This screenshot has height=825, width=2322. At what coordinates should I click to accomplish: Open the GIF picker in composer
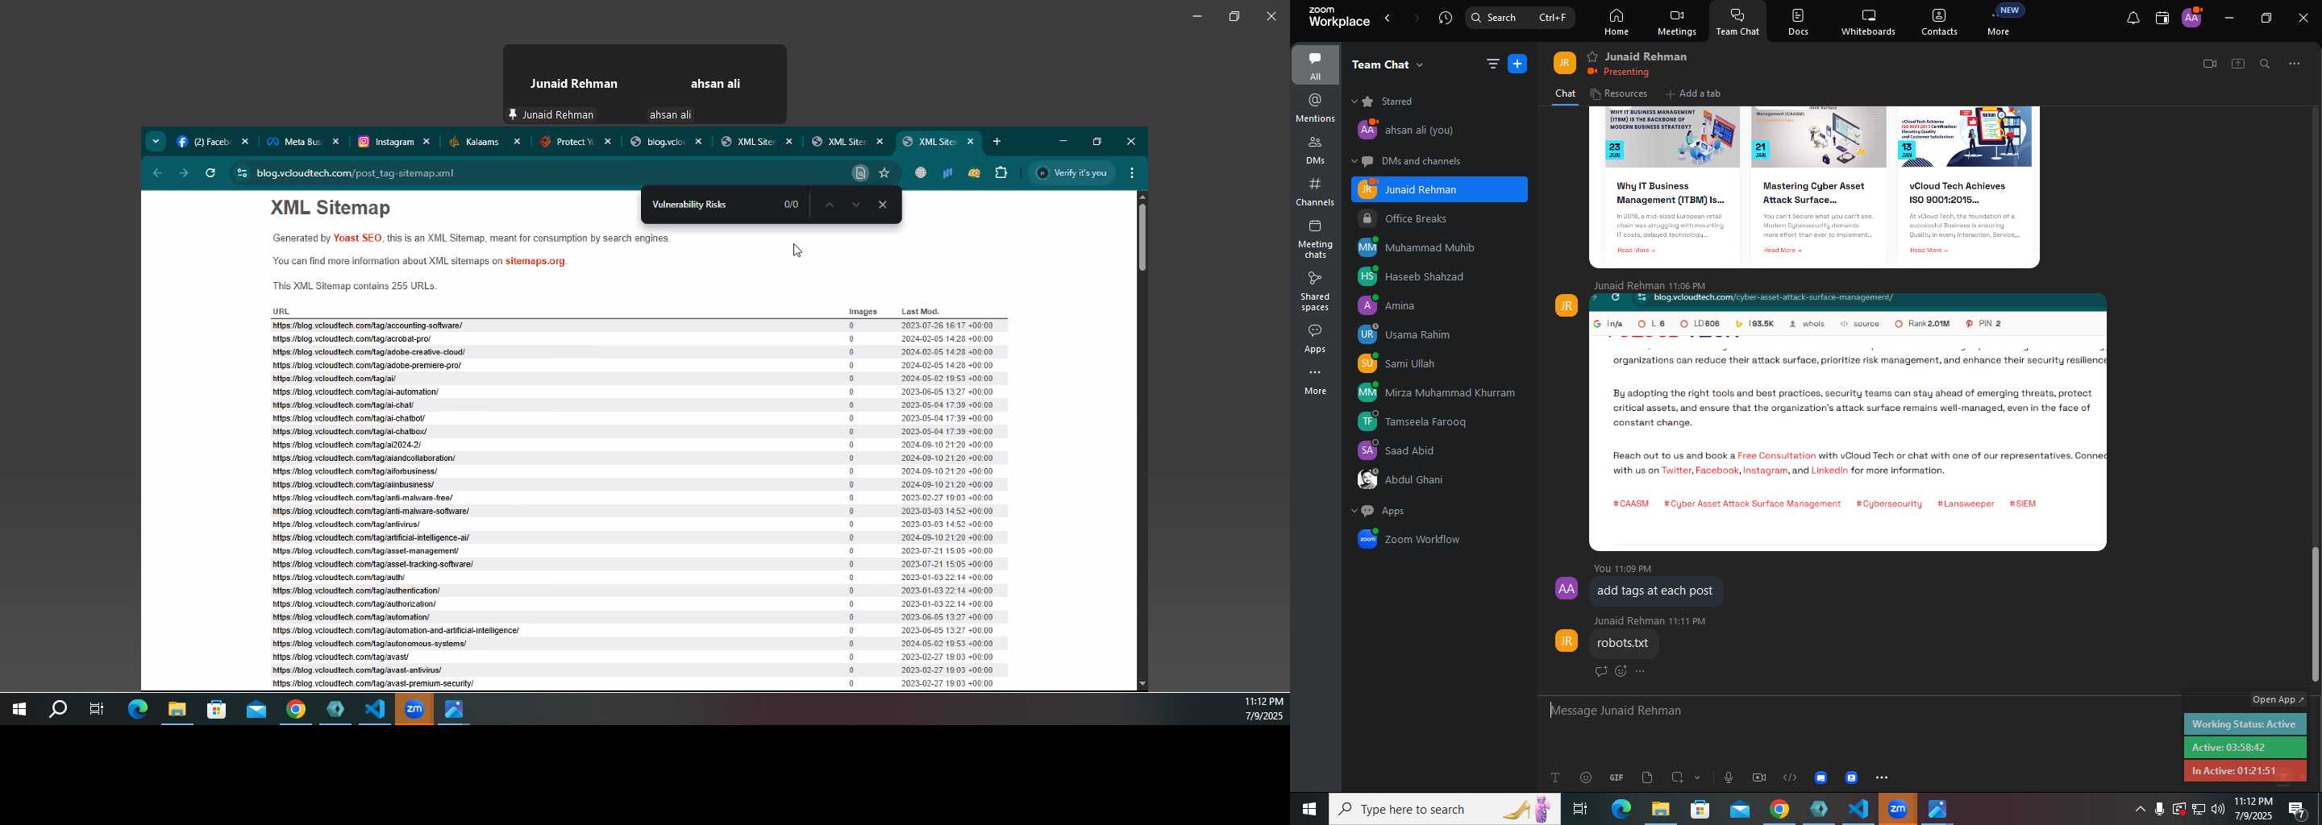[1617, 778]
